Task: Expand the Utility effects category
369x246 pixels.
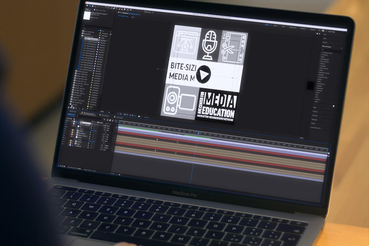Action: (x=316, y=101)
